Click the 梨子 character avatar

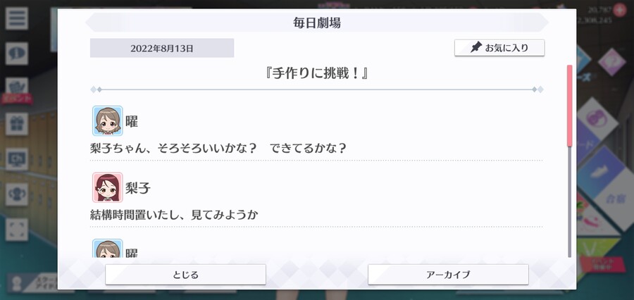(108, 187)
